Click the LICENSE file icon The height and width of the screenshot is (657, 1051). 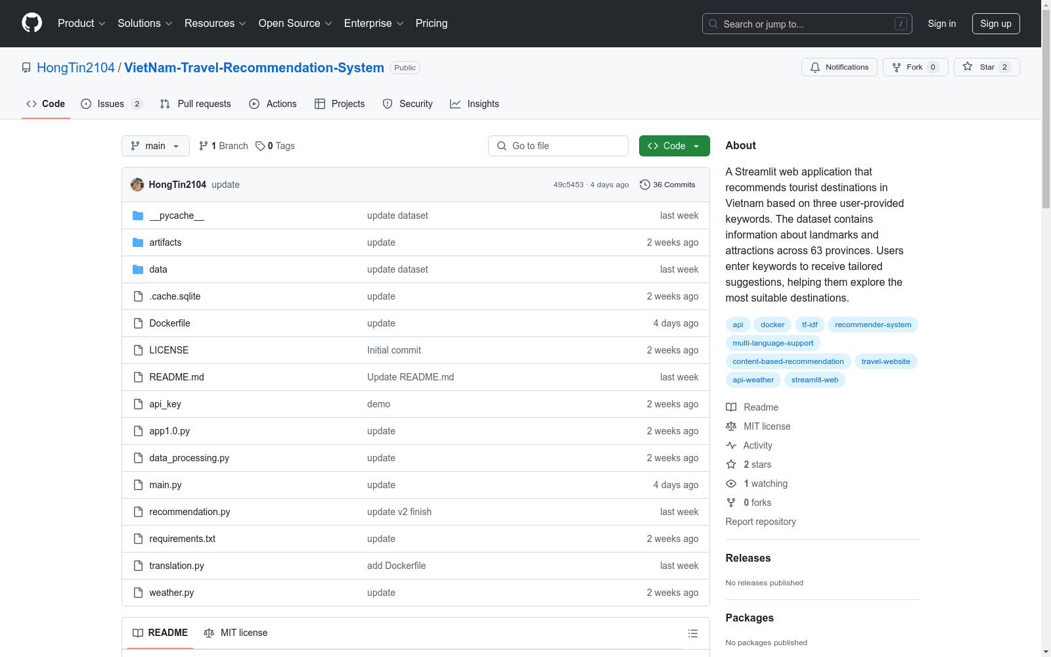coord(138,350)
